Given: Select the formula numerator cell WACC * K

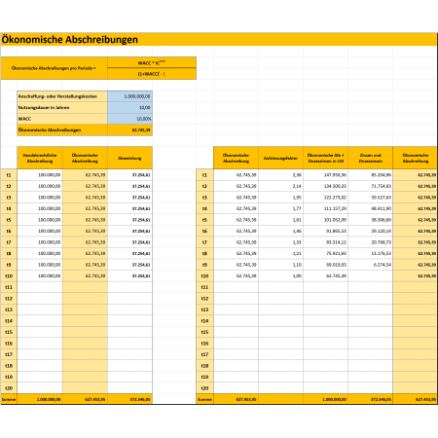Looking at the screenshot, I should point(152,62).
